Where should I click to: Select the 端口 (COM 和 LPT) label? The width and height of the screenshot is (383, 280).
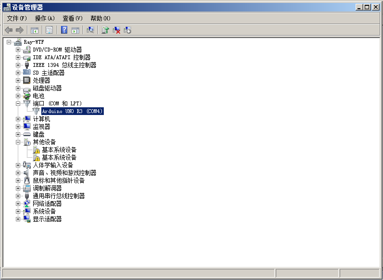click(57, 104)
